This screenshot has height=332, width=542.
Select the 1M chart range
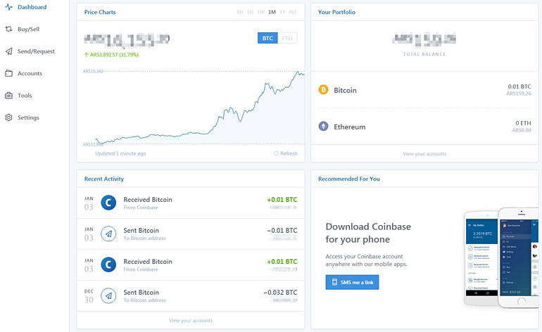click(x=272, y=12)
